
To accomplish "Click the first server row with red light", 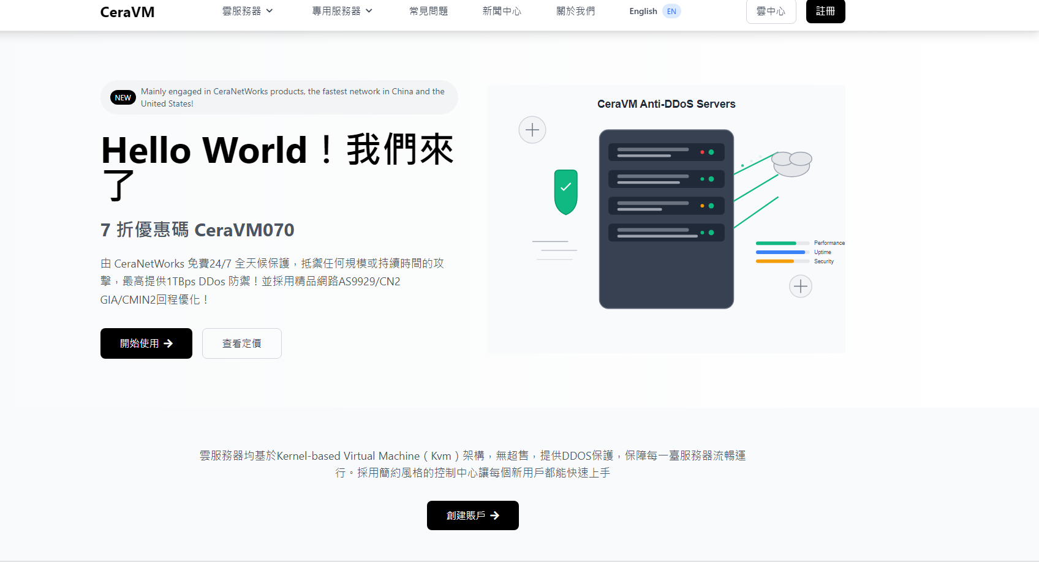I will click(667, 152).
